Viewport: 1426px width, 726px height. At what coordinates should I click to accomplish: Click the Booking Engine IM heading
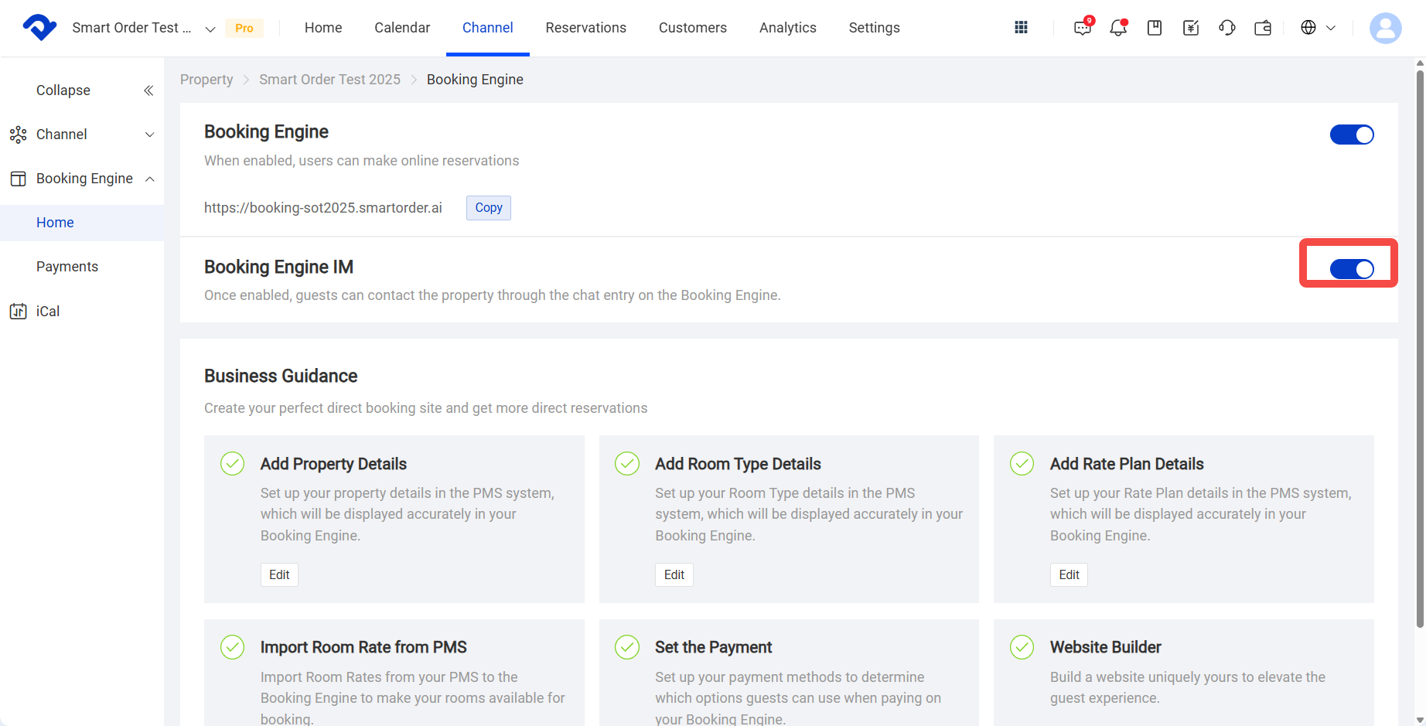(x=278, y=267)
